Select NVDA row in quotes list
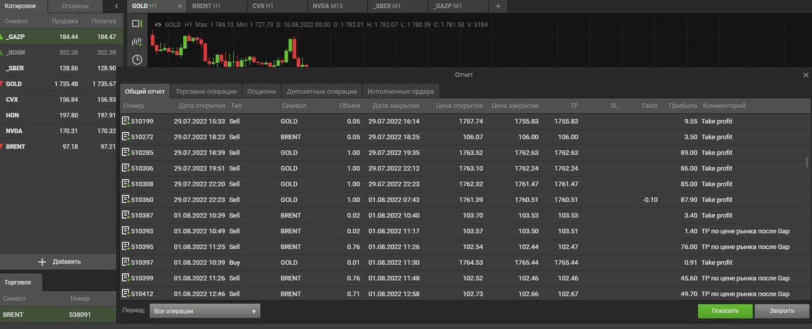This screenshot has width=812, height=329. coord(59,131)
